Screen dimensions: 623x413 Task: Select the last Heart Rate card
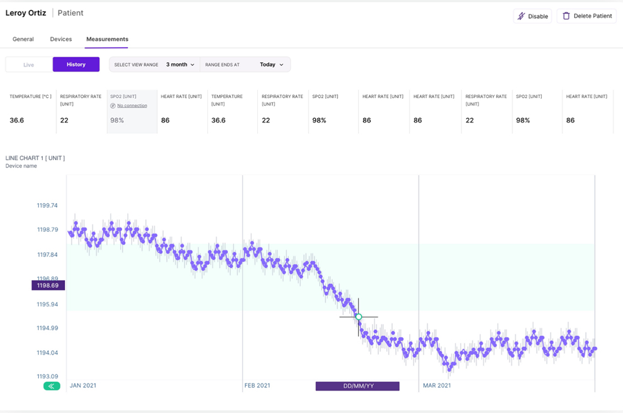coord(587,111)
